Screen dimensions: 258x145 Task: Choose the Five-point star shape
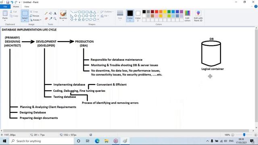(x=79, y=20)
